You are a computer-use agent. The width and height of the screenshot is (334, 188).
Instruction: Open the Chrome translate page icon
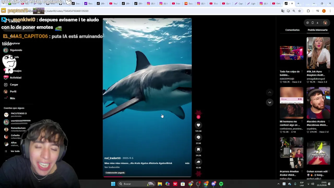[x=283, y=11]
